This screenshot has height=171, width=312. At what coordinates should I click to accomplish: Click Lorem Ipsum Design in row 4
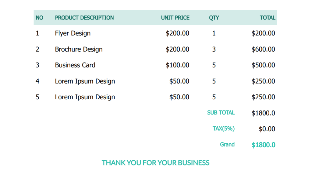[85, 81]
